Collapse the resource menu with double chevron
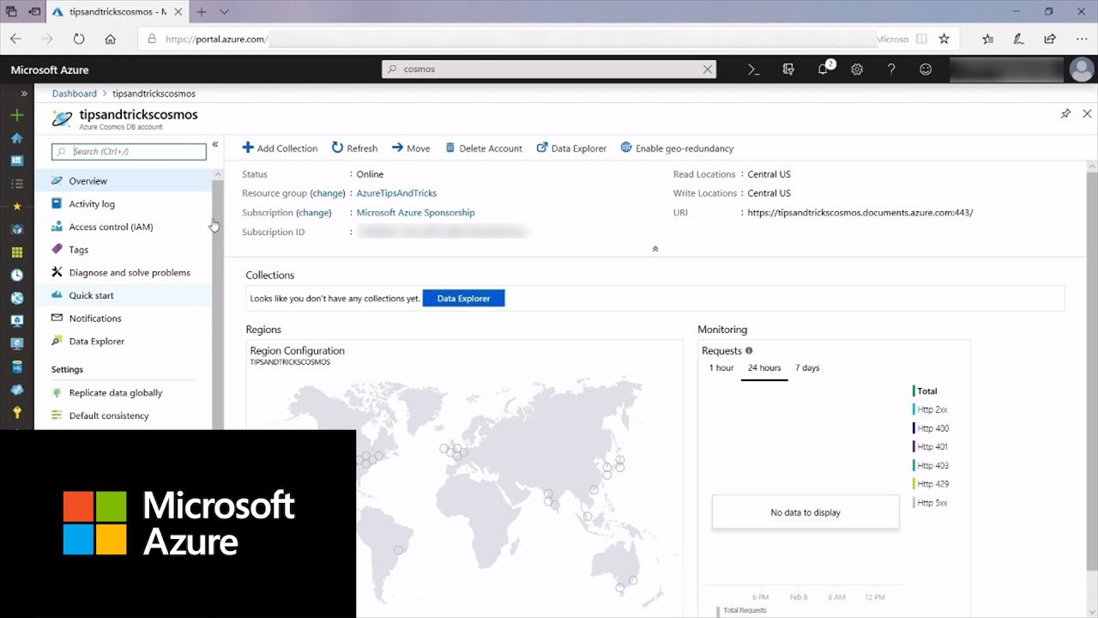The width and height of the screenshot is (1098, 618). [x=215, y=144]
